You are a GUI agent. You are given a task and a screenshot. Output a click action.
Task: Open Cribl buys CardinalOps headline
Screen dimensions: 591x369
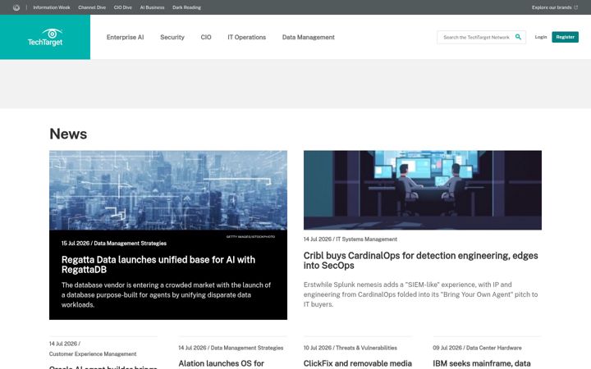(x=420, y=261)
